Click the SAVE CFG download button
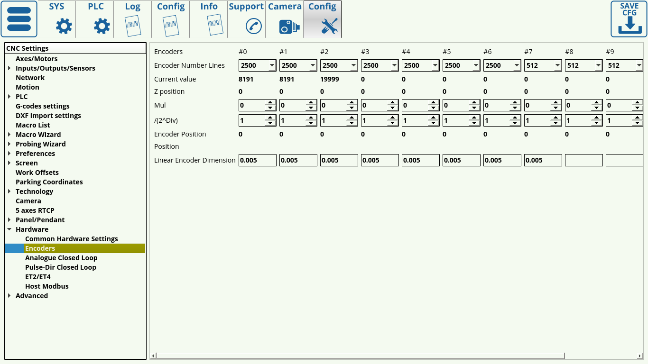Viewport: 648px width, 364px height. coord(629,19)
